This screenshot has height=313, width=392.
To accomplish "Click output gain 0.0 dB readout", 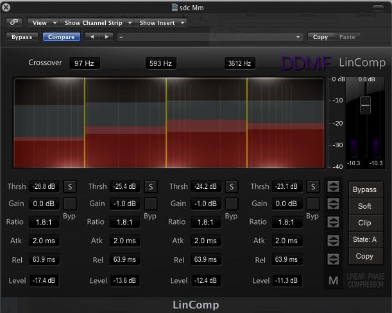I will 366,79.
